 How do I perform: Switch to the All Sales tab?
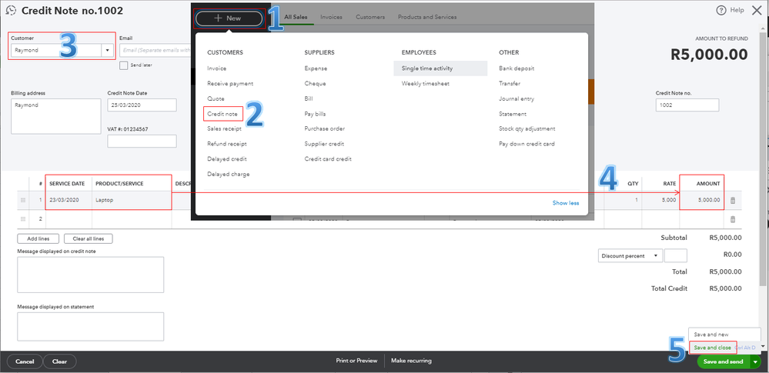[x=296, y=17]
